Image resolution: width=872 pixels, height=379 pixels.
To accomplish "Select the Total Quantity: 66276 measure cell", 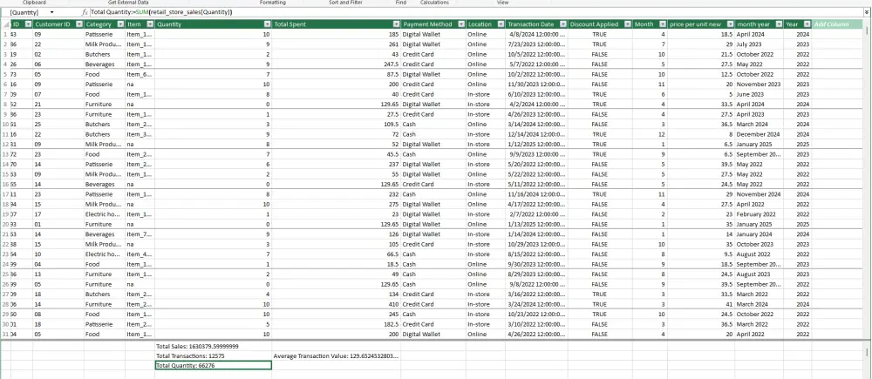I will pos(214,365).
